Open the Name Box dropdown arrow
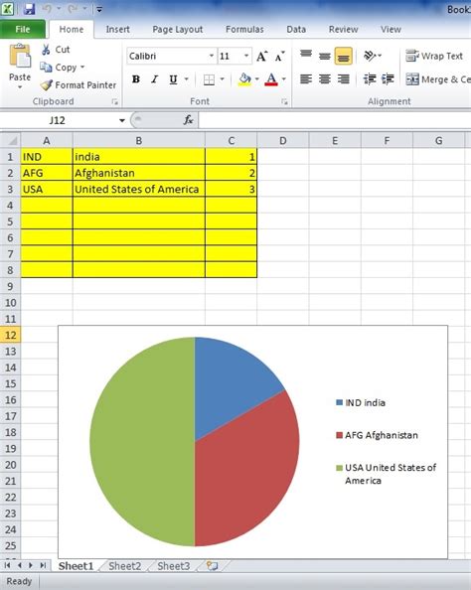The image size is (471, 590). click(122, 120)
